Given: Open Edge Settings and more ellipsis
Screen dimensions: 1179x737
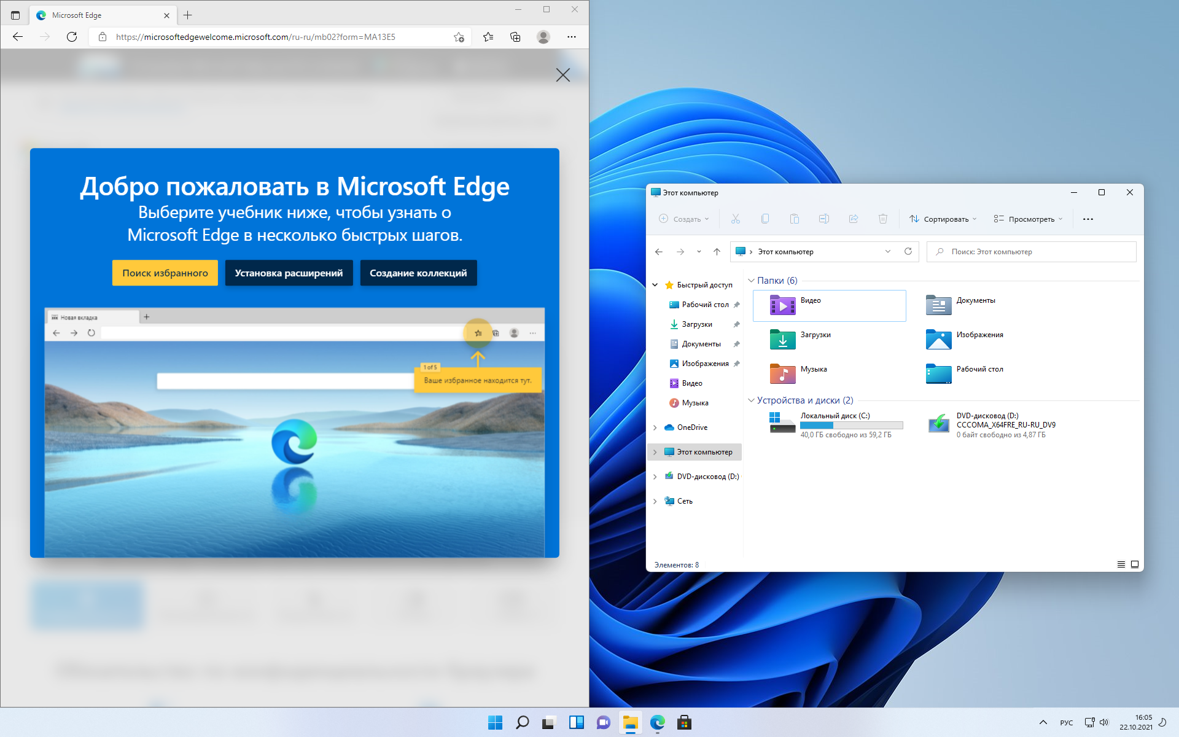Looking at the screenshot, I should coord(571,37).
